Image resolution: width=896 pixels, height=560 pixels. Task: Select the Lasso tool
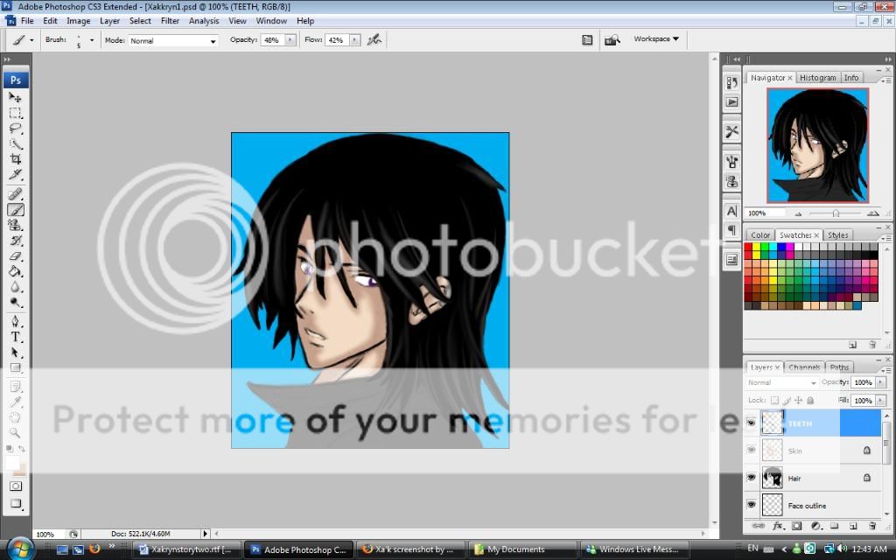[16, 129]
